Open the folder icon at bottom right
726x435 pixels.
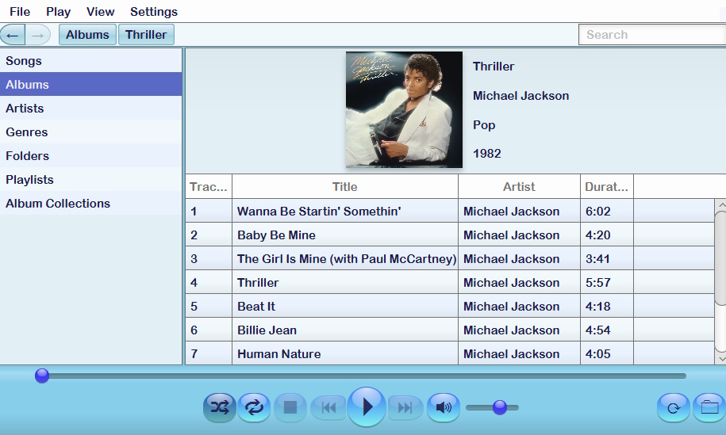tap(709, 407)
